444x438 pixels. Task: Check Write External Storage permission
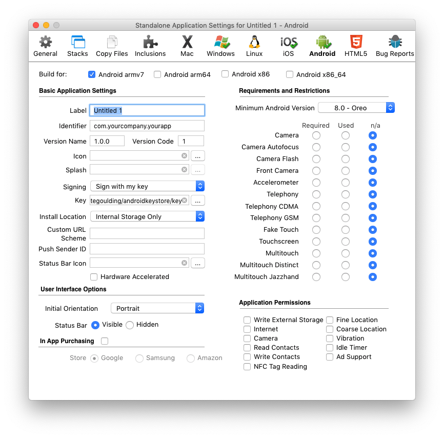(x=247, y=320)
